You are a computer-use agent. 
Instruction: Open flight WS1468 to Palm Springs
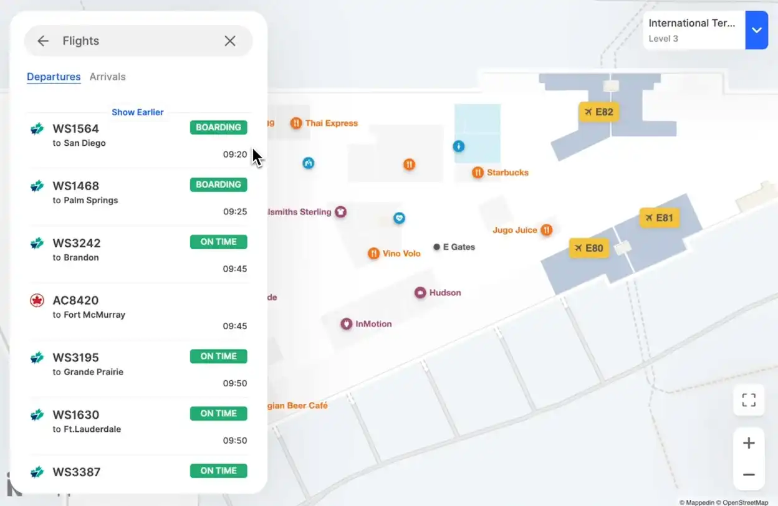click(x=138, y=198)
